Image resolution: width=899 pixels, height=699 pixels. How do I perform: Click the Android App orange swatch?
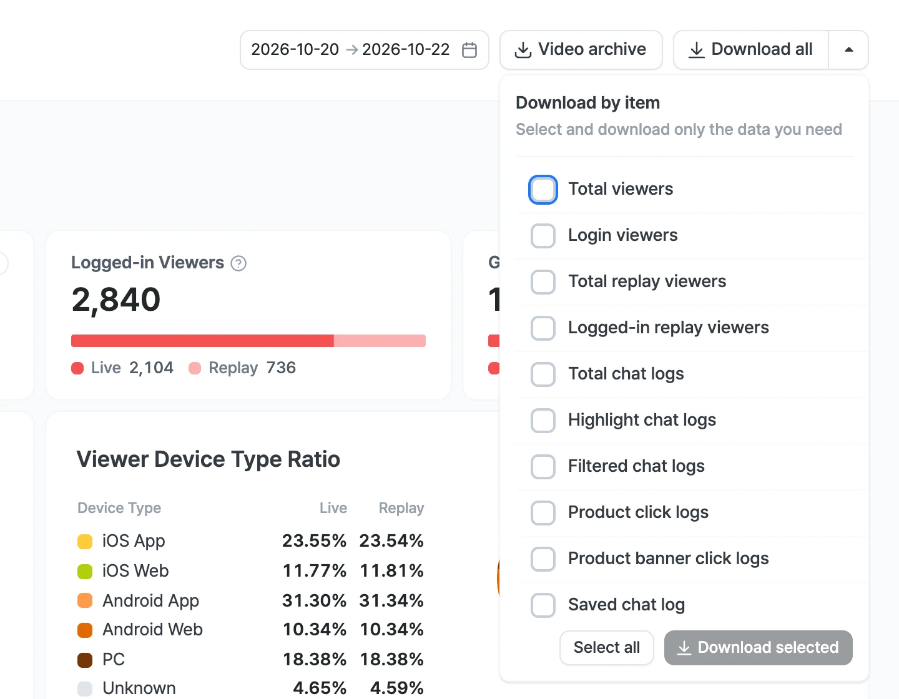pos(85,600)
